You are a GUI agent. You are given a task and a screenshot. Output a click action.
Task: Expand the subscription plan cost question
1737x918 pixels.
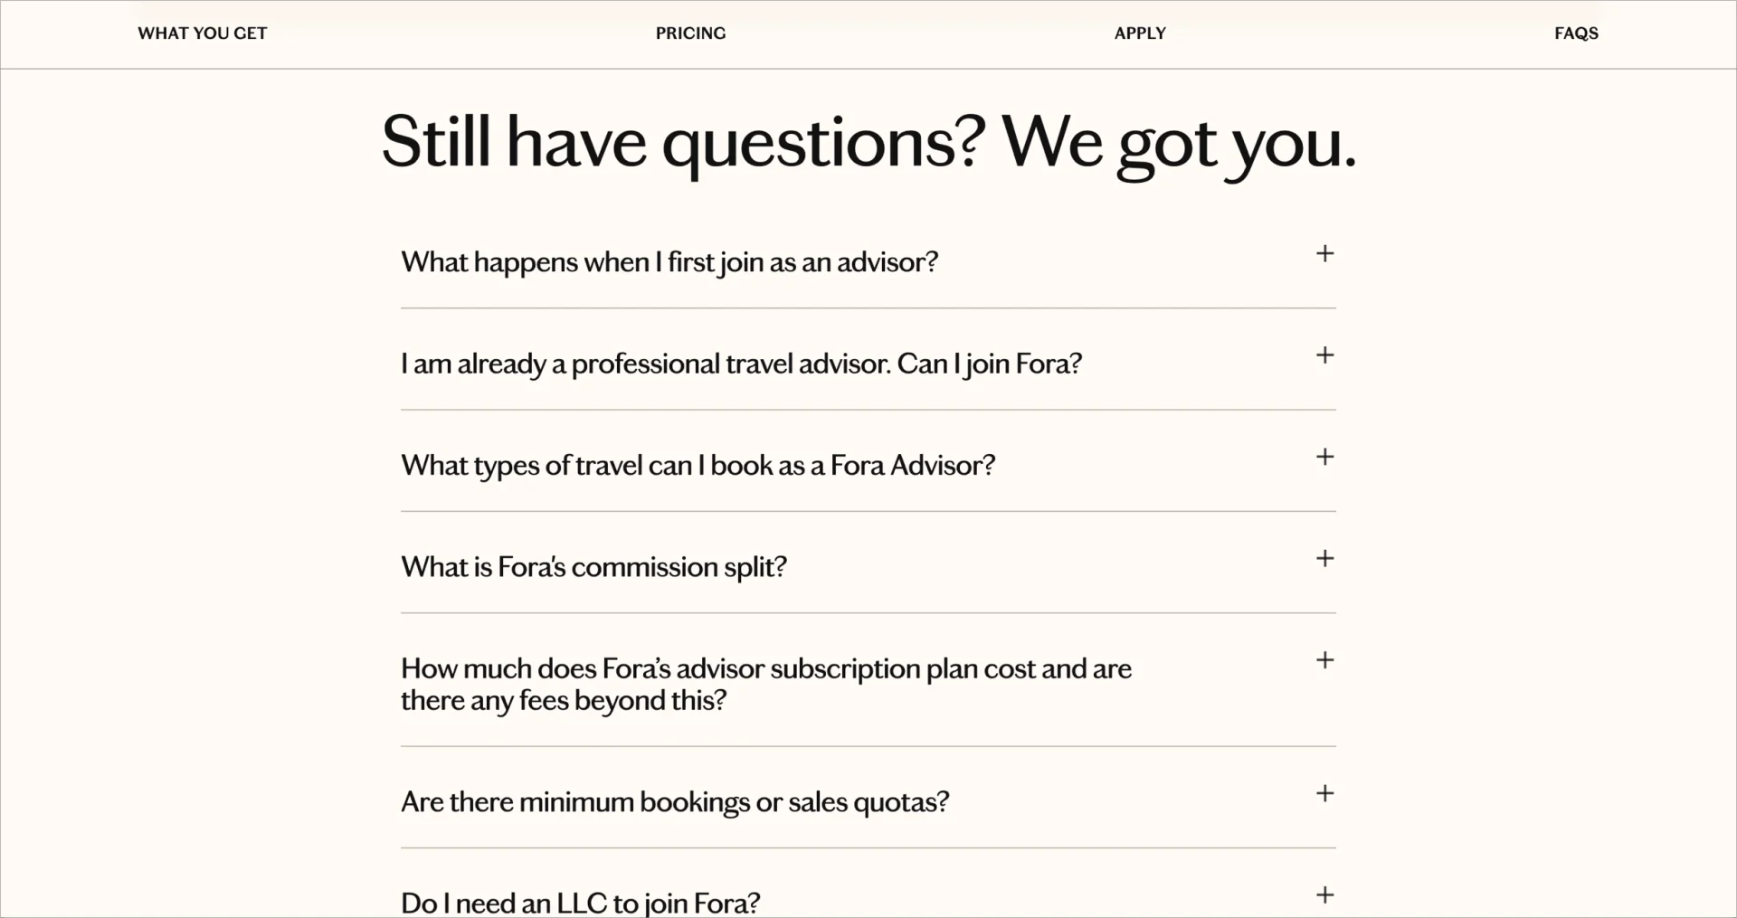766,684
